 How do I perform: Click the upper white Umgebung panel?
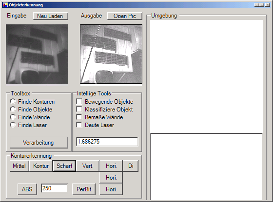point(207,76)
